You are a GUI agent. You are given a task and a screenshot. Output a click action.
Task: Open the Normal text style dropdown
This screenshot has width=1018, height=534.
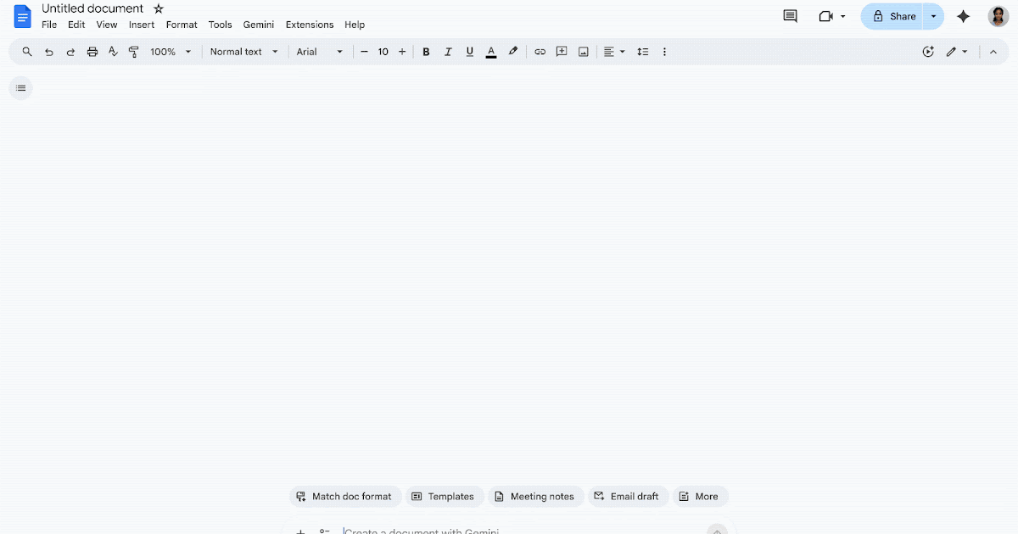244,52
